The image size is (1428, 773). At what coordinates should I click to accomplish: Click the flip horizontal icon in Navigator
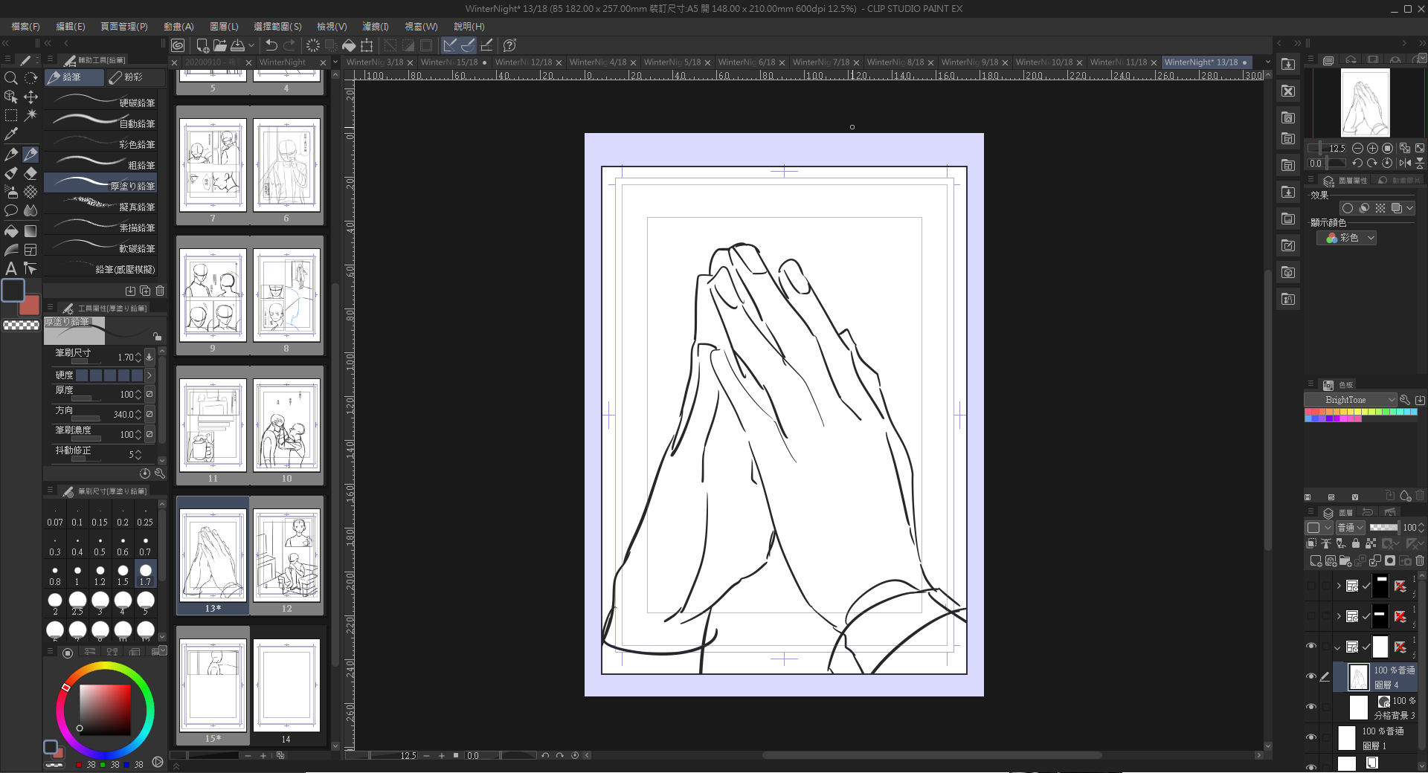(x=1404, y=163)
